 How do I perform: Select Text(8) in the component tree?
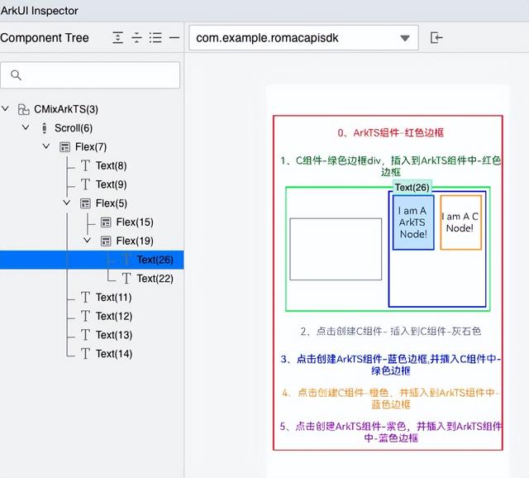pyautogui.click(x=112, y=166)
